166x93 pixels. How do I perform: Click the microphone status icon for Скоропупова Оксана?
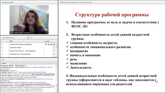46,44
